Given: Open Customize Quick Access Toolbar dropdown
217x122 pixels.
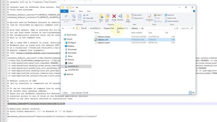Looking at the screenshot, I should [73, 7].
